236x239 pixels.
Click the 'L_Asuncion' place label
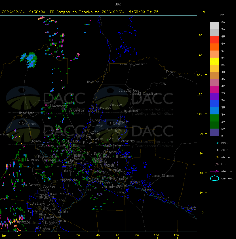pos(129,111)
